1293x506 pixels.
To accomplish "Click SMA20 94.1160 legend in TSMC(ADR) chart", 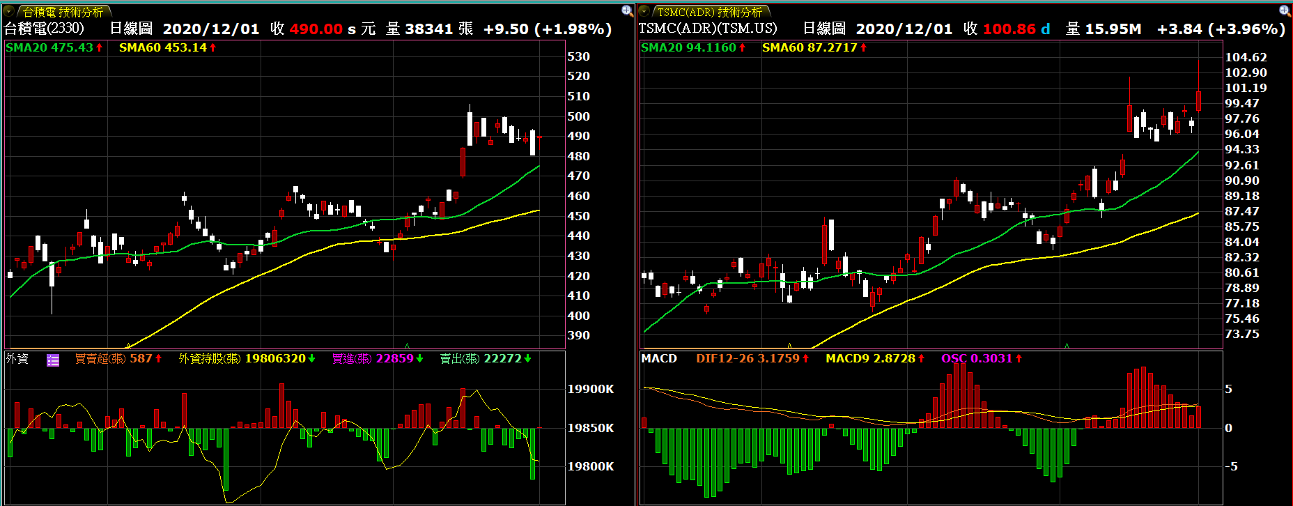I will 693,47.
